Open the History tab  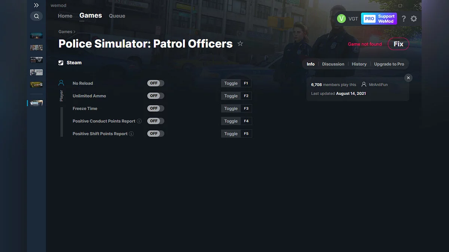pyautogui.click(x=359, y=64)
